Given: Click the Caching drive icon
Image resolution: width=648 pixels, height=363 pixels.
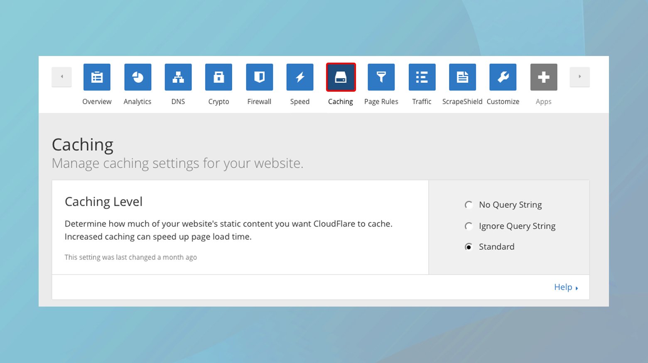Looking at the screenshot, I should [341, 77].
